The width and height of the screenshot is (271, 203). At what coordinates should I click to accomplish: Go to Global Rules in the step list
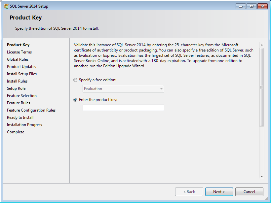click(18, 59)
